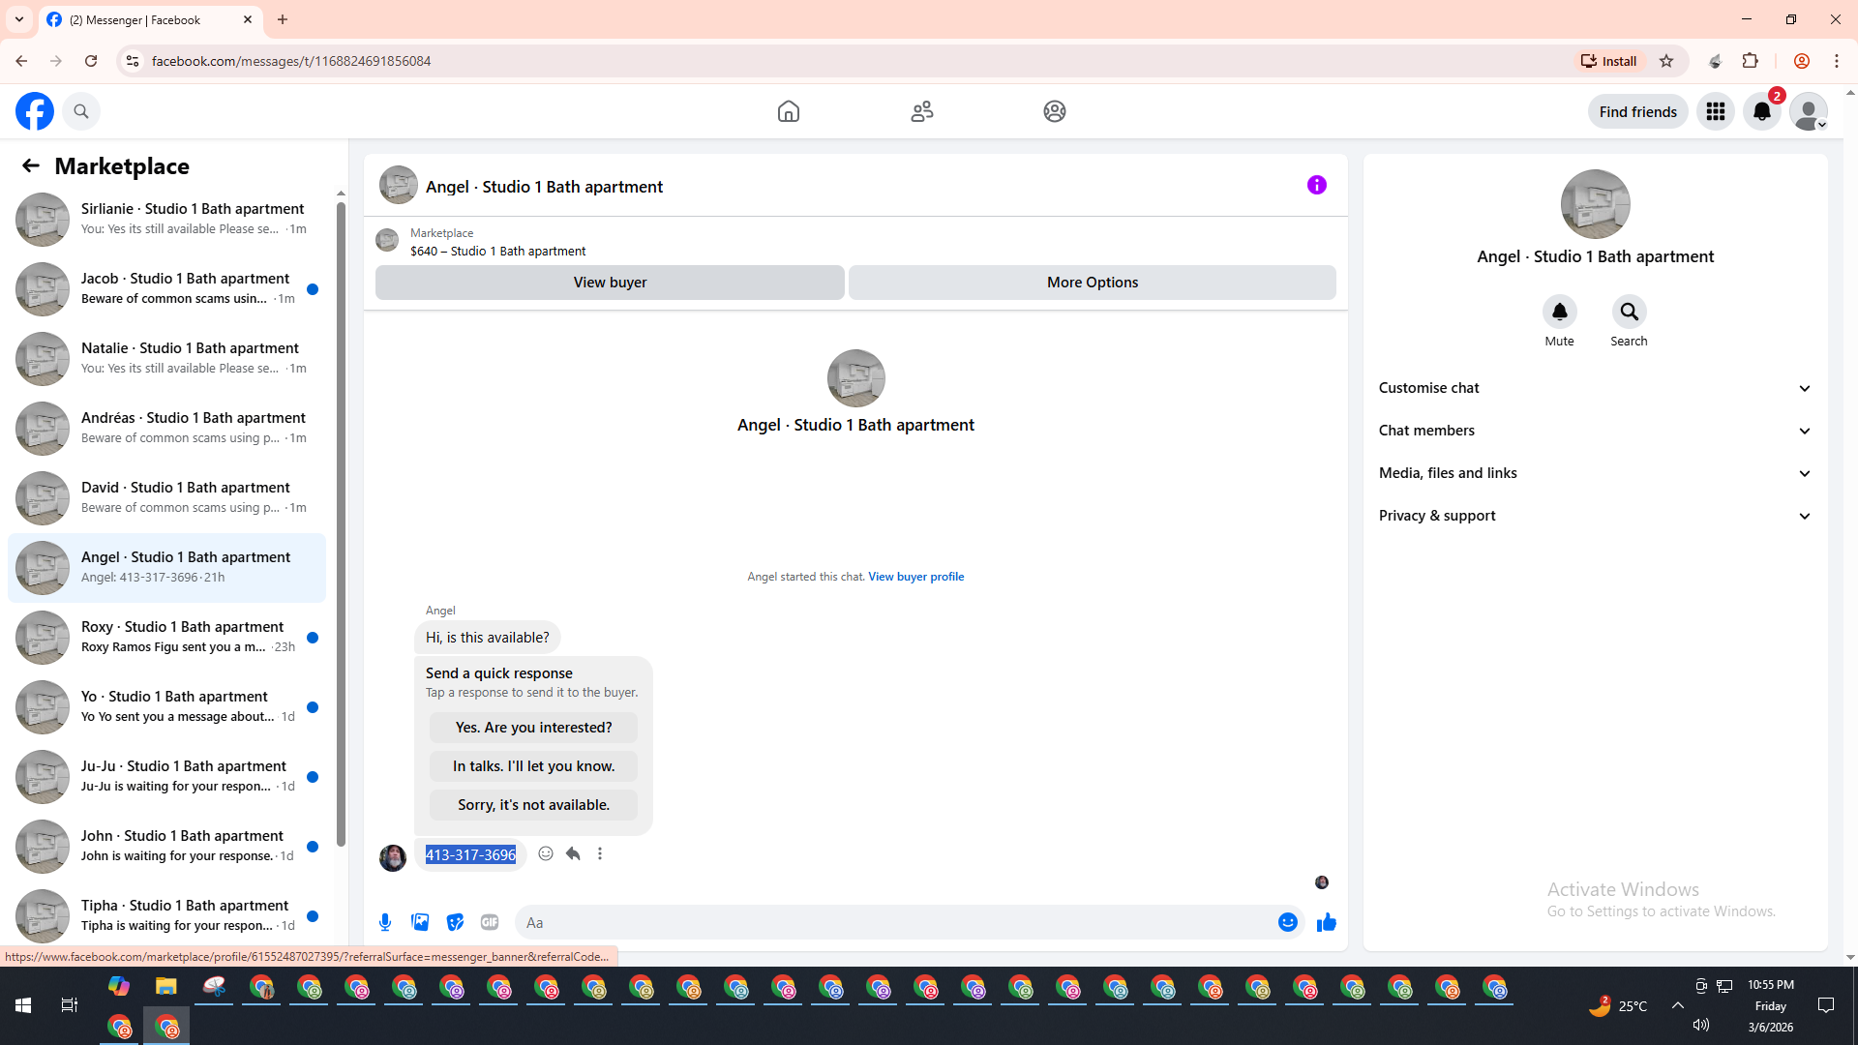This screenshot has width=1858, height=1045.
Task: Expand Chat members section
Action: (x=1595, y=431)
